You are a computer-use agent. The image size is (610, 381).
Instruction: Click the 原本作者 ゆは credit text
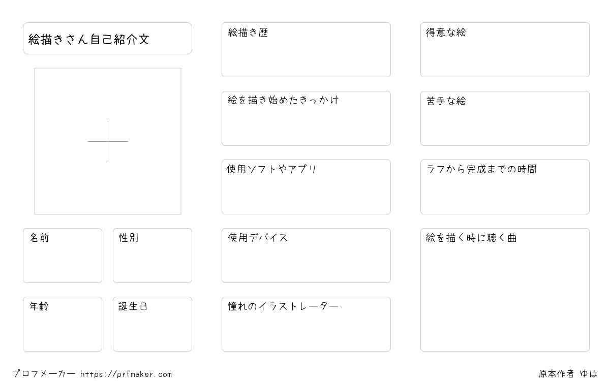(568, 374)
